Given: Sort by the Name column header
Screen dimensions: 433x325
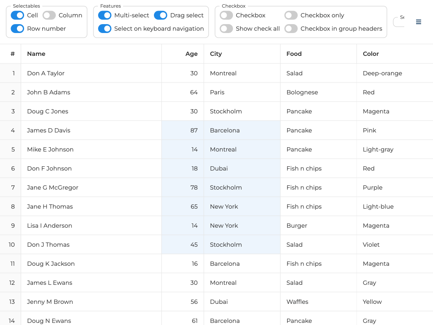Looking at the screenshot, I should 36,54.
